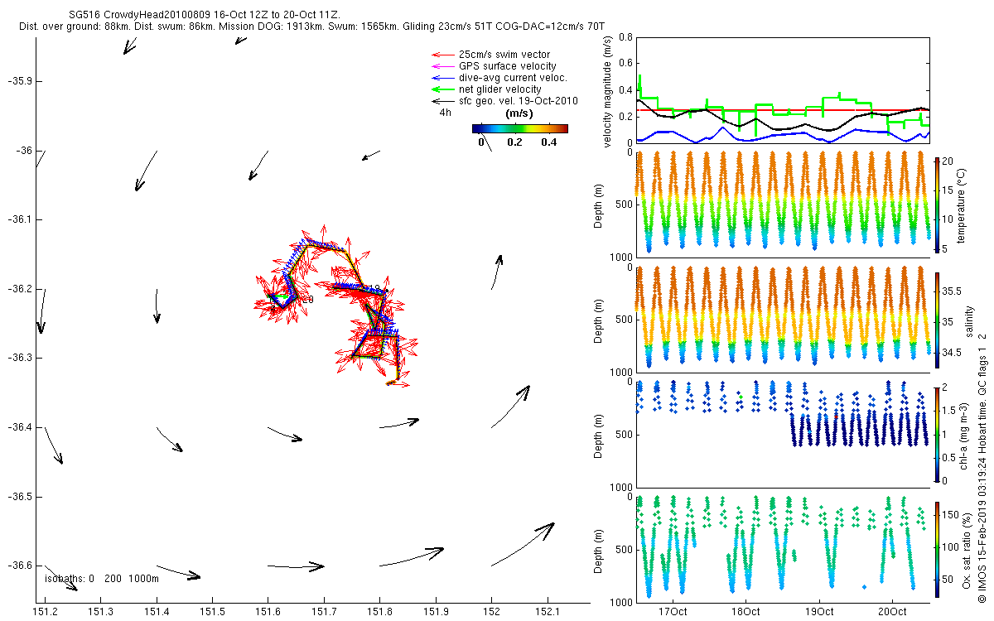Click the 0.8 tick on velocity magnitude axis
This screenshot has height=621, width=994.
[x=625, y=37]
